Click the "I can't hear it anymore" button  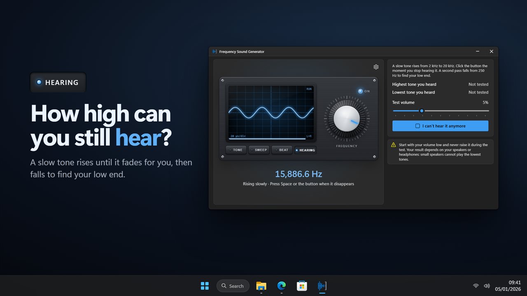point(441,126)
